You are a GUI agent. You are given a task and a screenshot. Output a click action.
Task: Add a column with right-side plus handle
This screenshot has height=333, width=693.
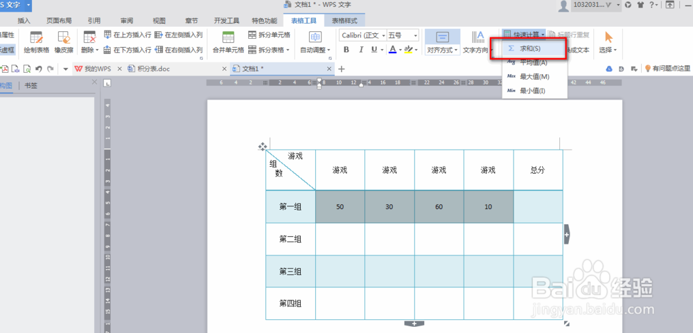[567, 235]
